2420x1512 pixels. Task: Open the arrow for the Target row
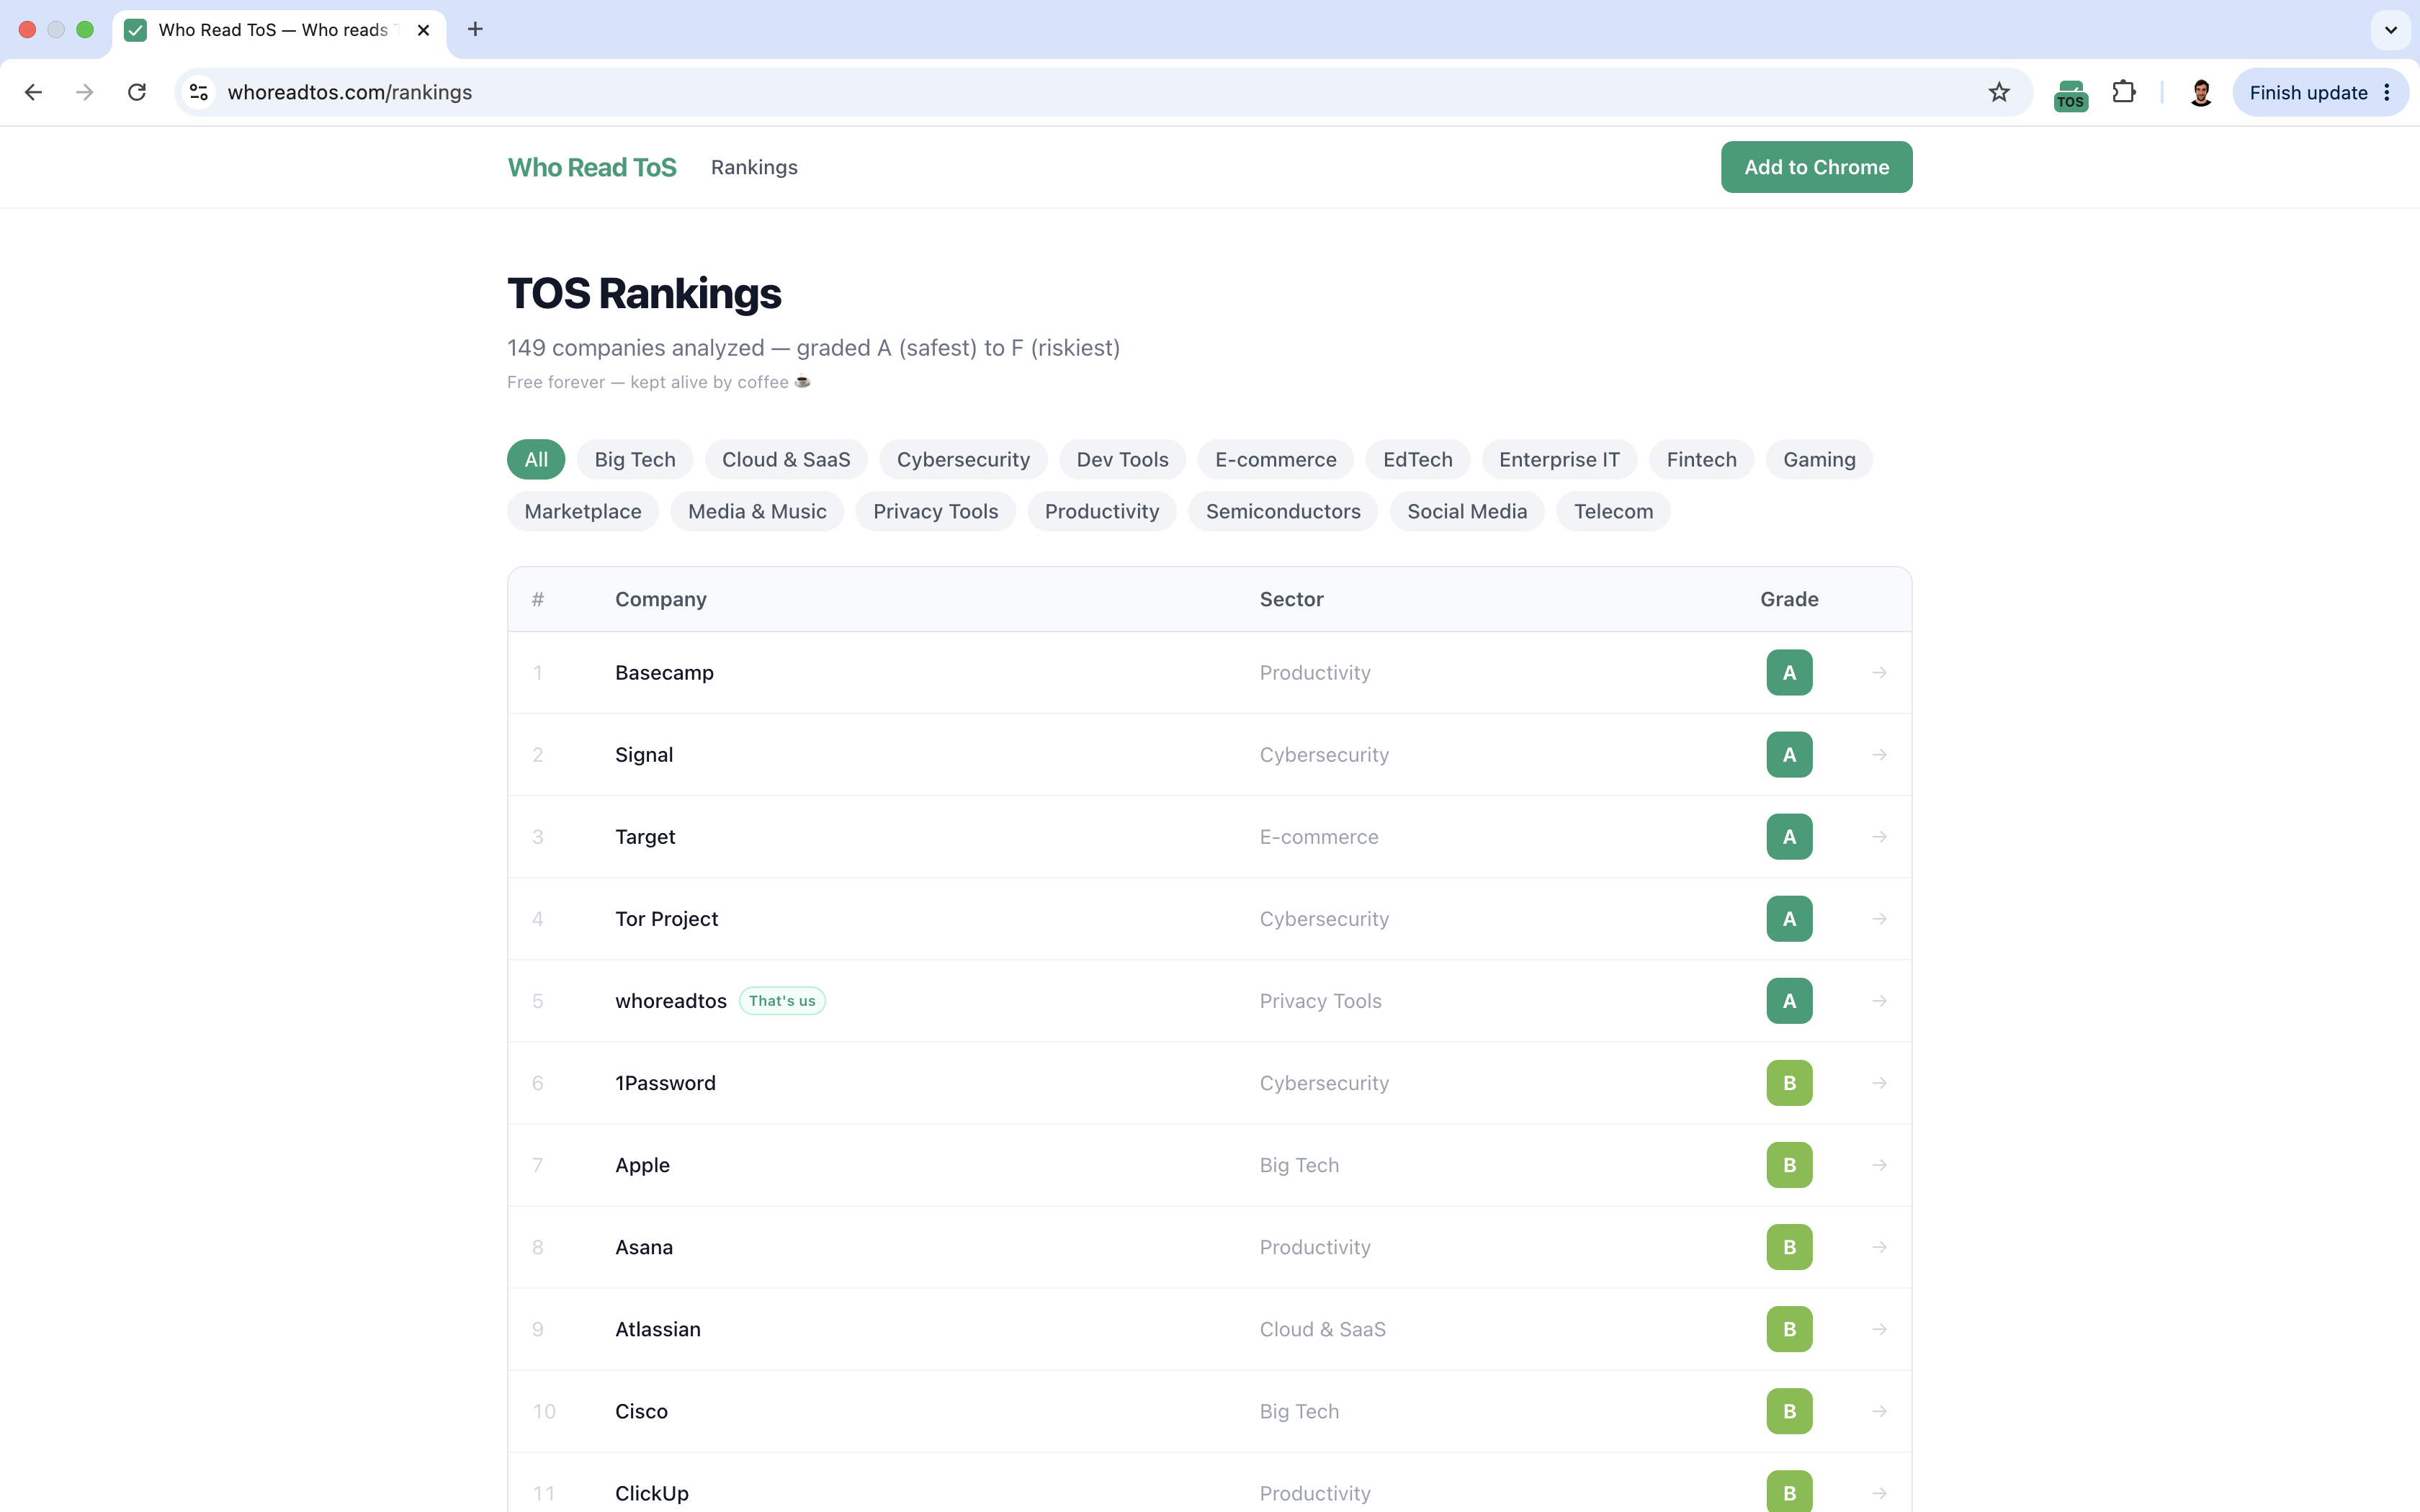pos(1879,837)
